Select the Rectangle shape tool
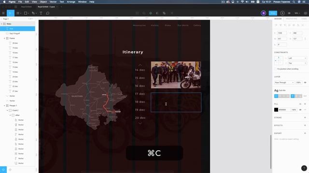 point(26,13)
